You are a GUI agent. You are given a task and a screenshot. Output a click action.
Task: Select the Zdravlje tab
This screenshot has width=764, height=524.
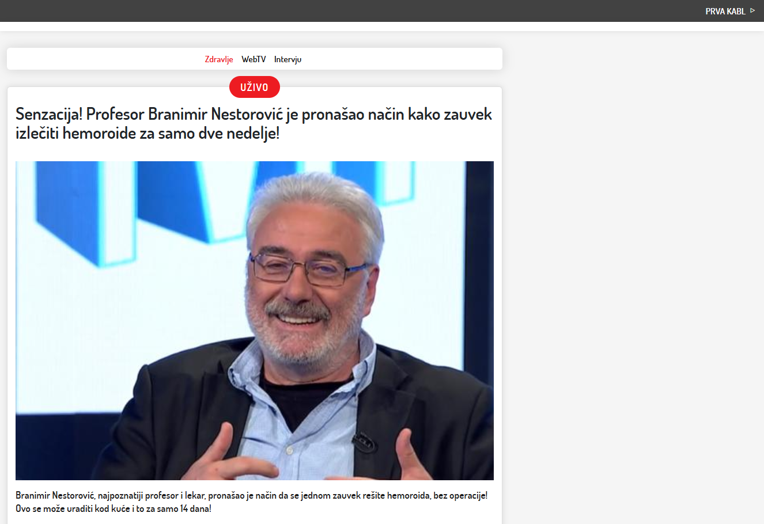pos(219,59)
